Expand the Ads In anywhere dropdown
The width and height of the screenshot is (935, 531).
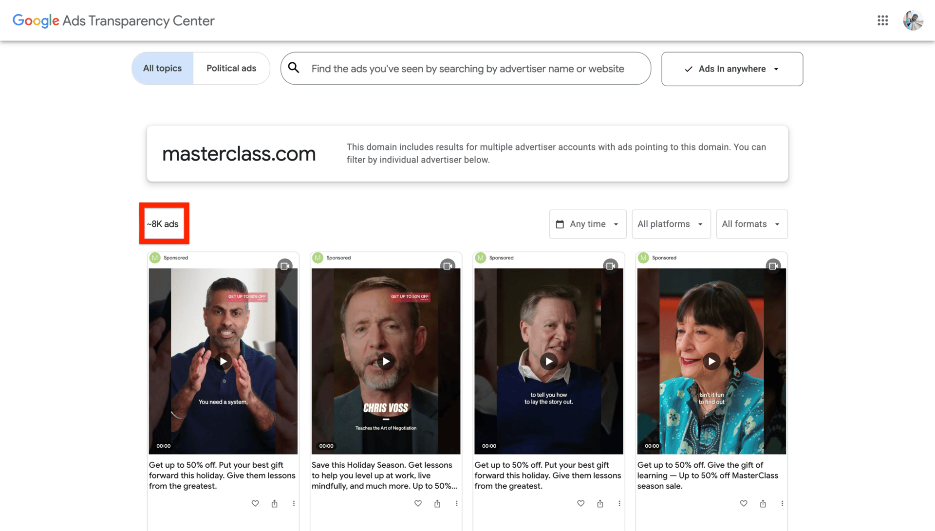(x=732, y=69)
